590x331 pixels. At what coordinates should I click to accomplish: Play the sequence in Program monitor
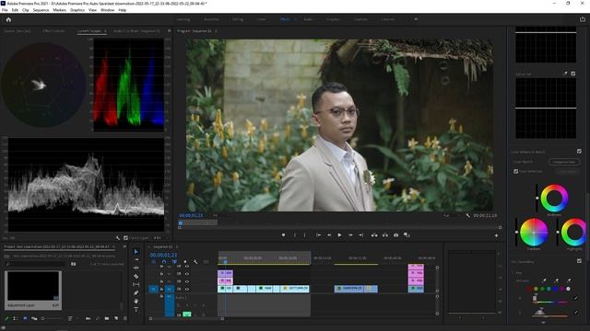coord(339,235)
